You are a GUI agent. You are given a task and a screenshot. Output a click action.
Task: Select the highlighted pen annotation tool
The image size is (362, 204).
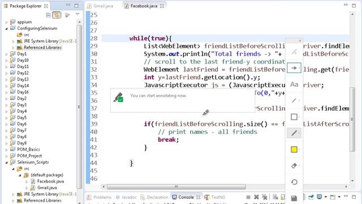tap(294, 133)
